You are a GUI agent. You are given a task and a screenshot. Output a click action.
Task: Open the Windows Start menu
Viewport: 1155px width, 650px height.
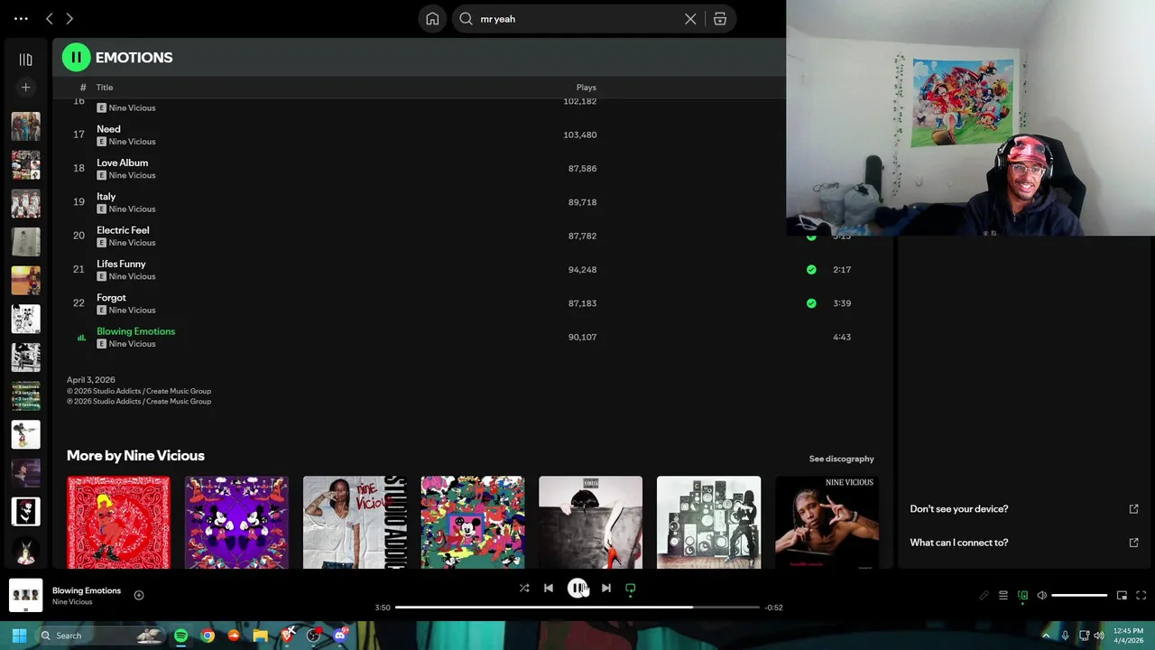(x=19, y=636)
